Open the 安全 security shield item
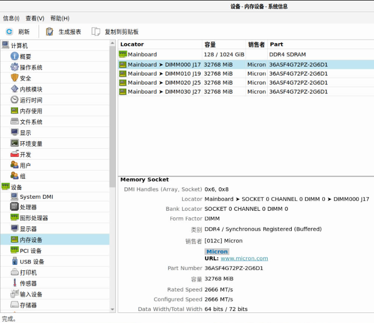The width and height of the screenshot is (374, 323). click(15, 78)
